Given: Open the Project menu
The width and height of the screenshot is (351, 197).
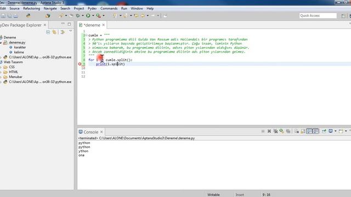Looking at the screenshot, I should coord(79,9).
